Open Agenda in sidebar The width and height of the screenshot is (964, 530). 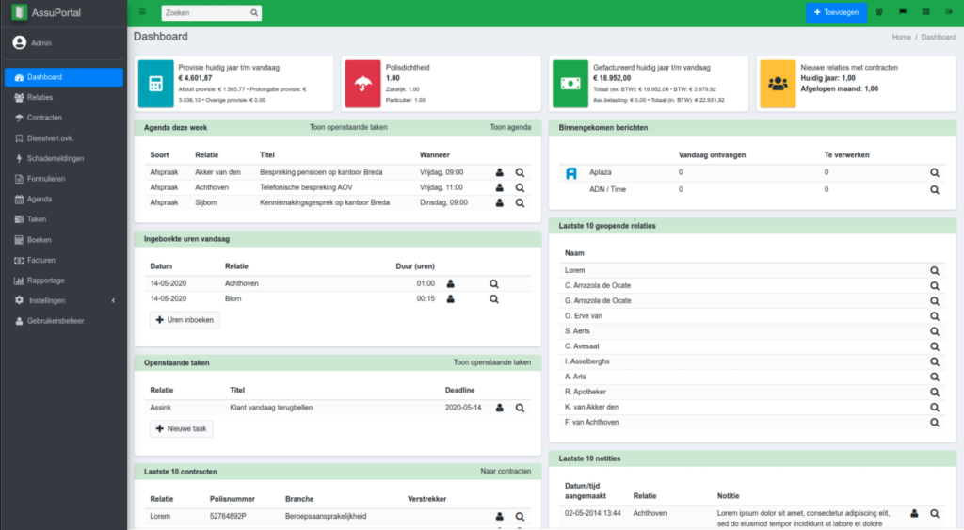coord(64,200)
